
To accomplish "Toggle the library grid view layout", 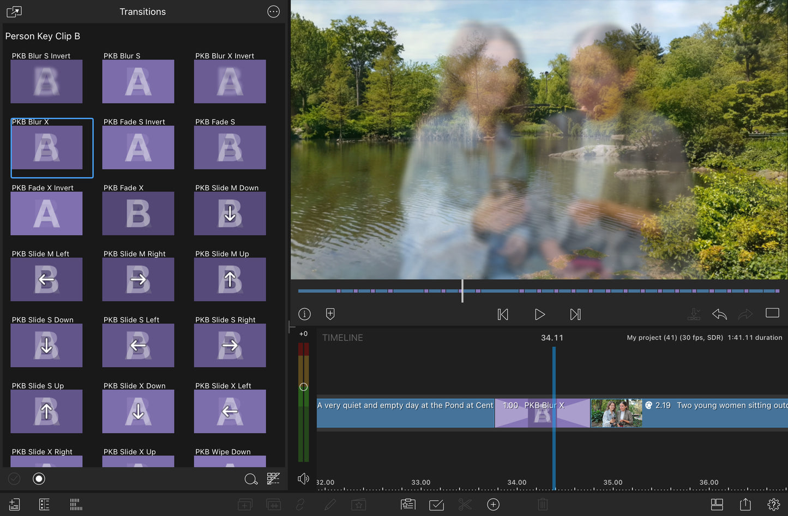I will pos(273,479).
